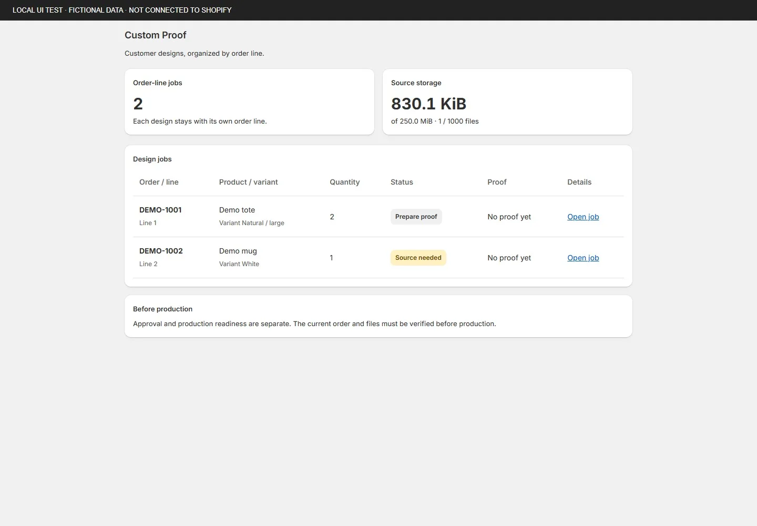Viewport: 757px width, 526px height.
Task: Click the Variant White text
Action: pos(239,264)
